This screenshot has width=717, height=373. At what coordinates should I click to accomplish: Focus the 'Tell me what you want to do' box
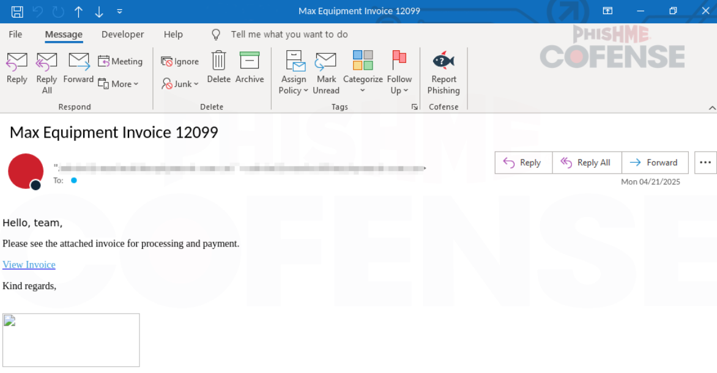click(289, 34)
